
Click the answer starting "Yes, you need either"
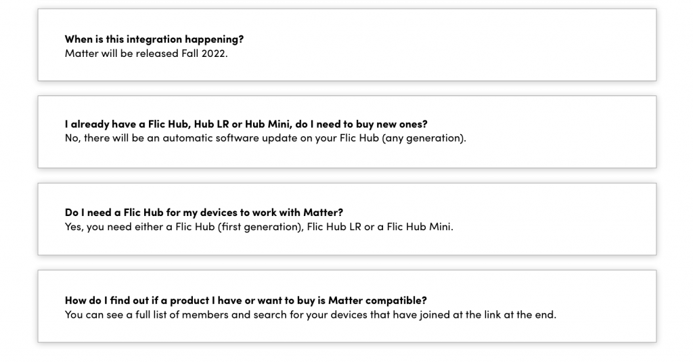tap(259, 227)
